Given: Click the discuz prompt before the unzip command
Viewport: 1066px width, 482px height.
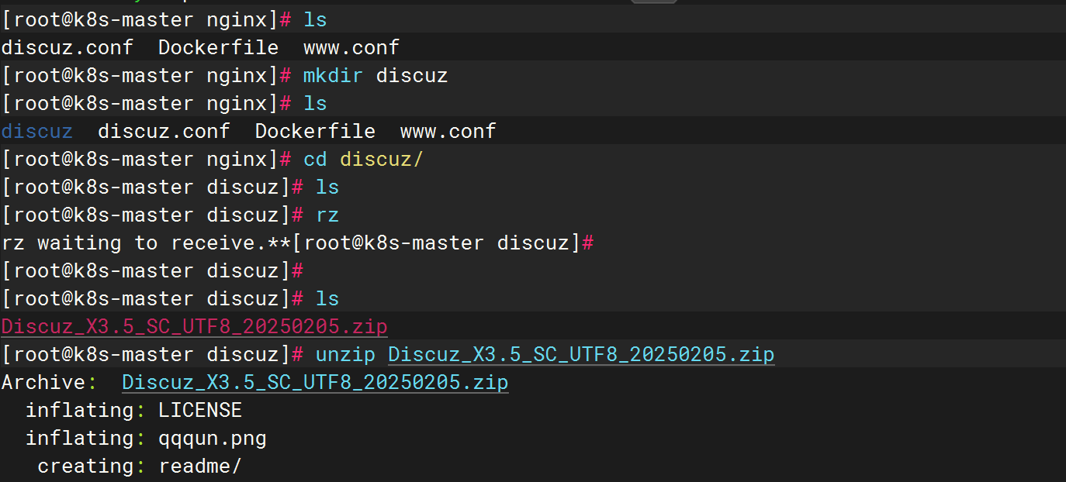Looking at the screenshot, I should pos(153,354).
